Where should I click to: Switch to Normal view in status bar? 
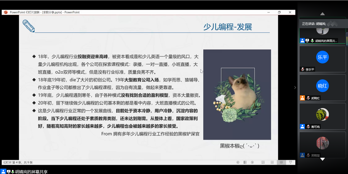pyautogui.click(x=263, y=162)
